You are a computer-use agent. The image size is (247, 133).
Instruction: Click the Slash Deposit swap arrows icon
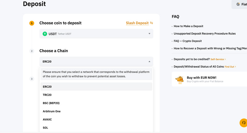click(151, 23)
